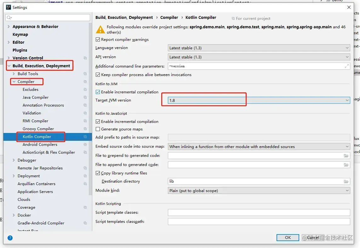This screenshot has height=248, width=360.
Task: Collapse the Compiler tree node arrow
Action: click(14, 82)
